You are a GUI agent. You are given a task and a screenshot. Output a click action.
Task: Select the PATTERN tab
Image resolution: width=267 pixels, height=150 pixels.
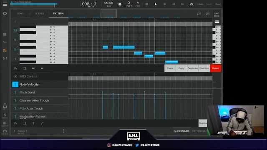click(58, 13)
